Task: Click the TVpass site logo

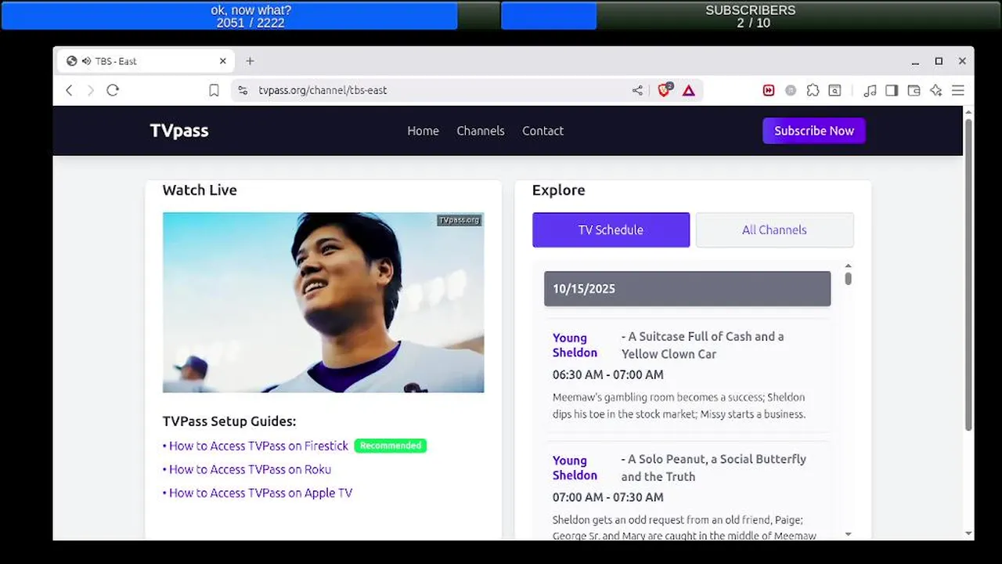Action: click(179, 131)
